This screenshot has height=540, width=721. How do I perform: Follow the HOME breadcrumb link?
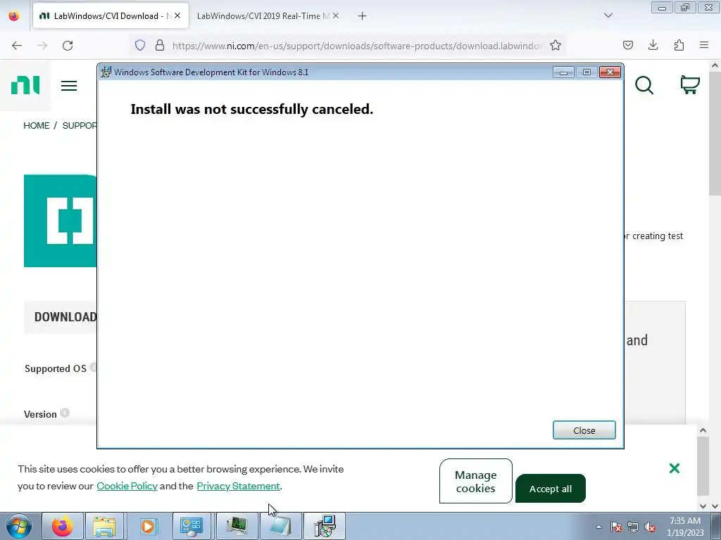[x=37, y=126]
